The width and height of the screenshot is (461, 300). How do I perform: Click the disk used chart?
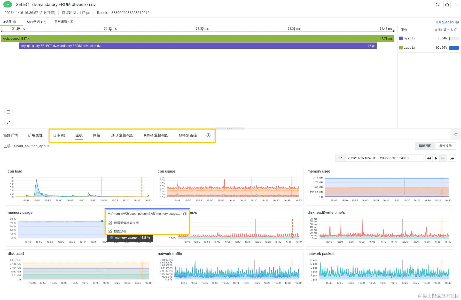pos(80,268)
